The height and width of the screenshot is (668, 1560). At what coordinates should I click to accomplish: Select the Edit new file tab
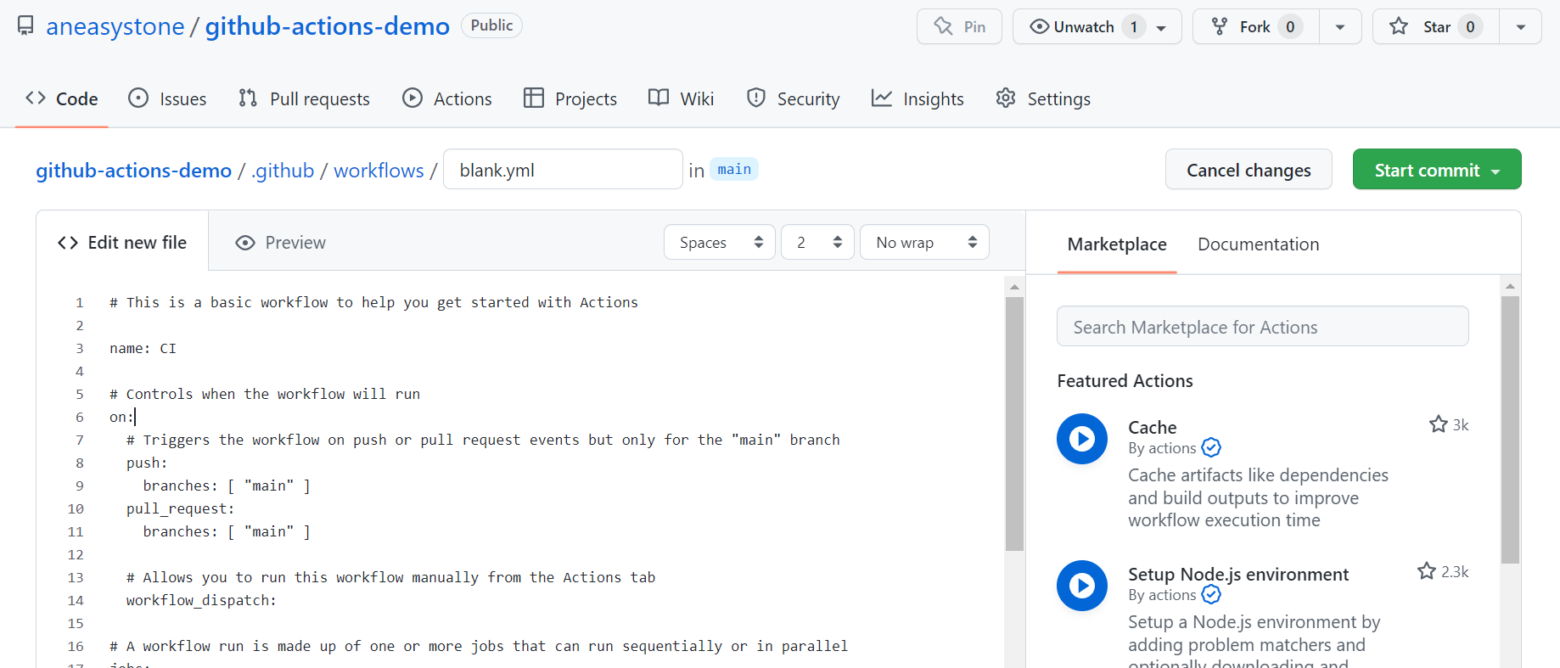coord(122,242)
